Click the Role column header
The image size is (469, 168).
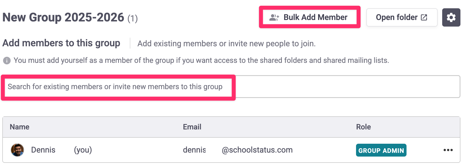(363, 127)
